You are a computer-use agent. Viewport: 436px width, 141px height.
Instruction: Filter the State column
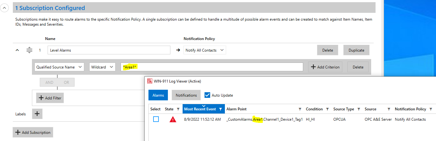[x=178, y=109]
